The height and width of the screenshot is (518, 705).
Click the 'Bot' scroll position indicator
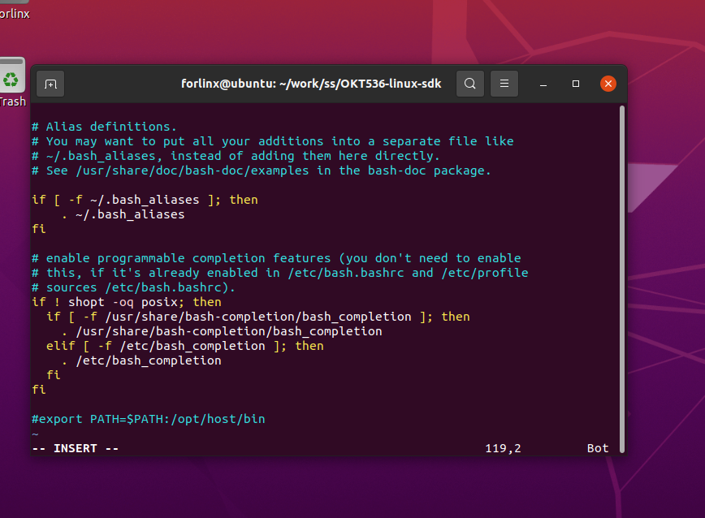pos(598,448)
